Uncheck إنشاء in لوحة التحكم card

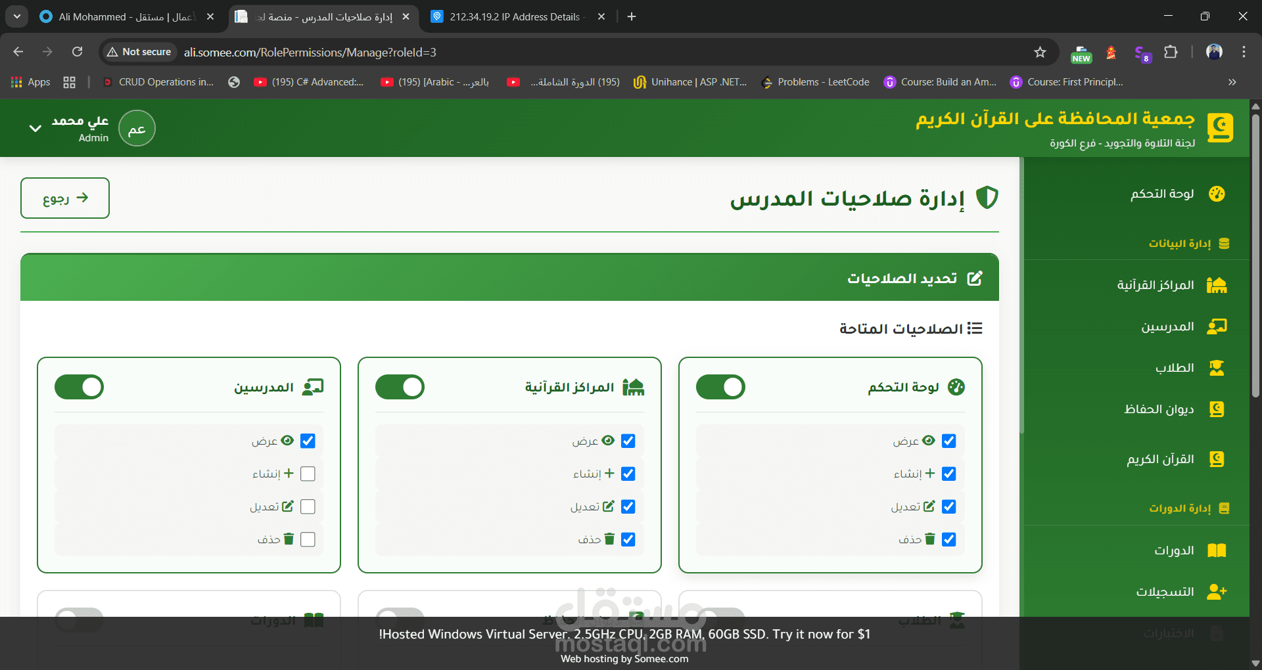(948, 474)
